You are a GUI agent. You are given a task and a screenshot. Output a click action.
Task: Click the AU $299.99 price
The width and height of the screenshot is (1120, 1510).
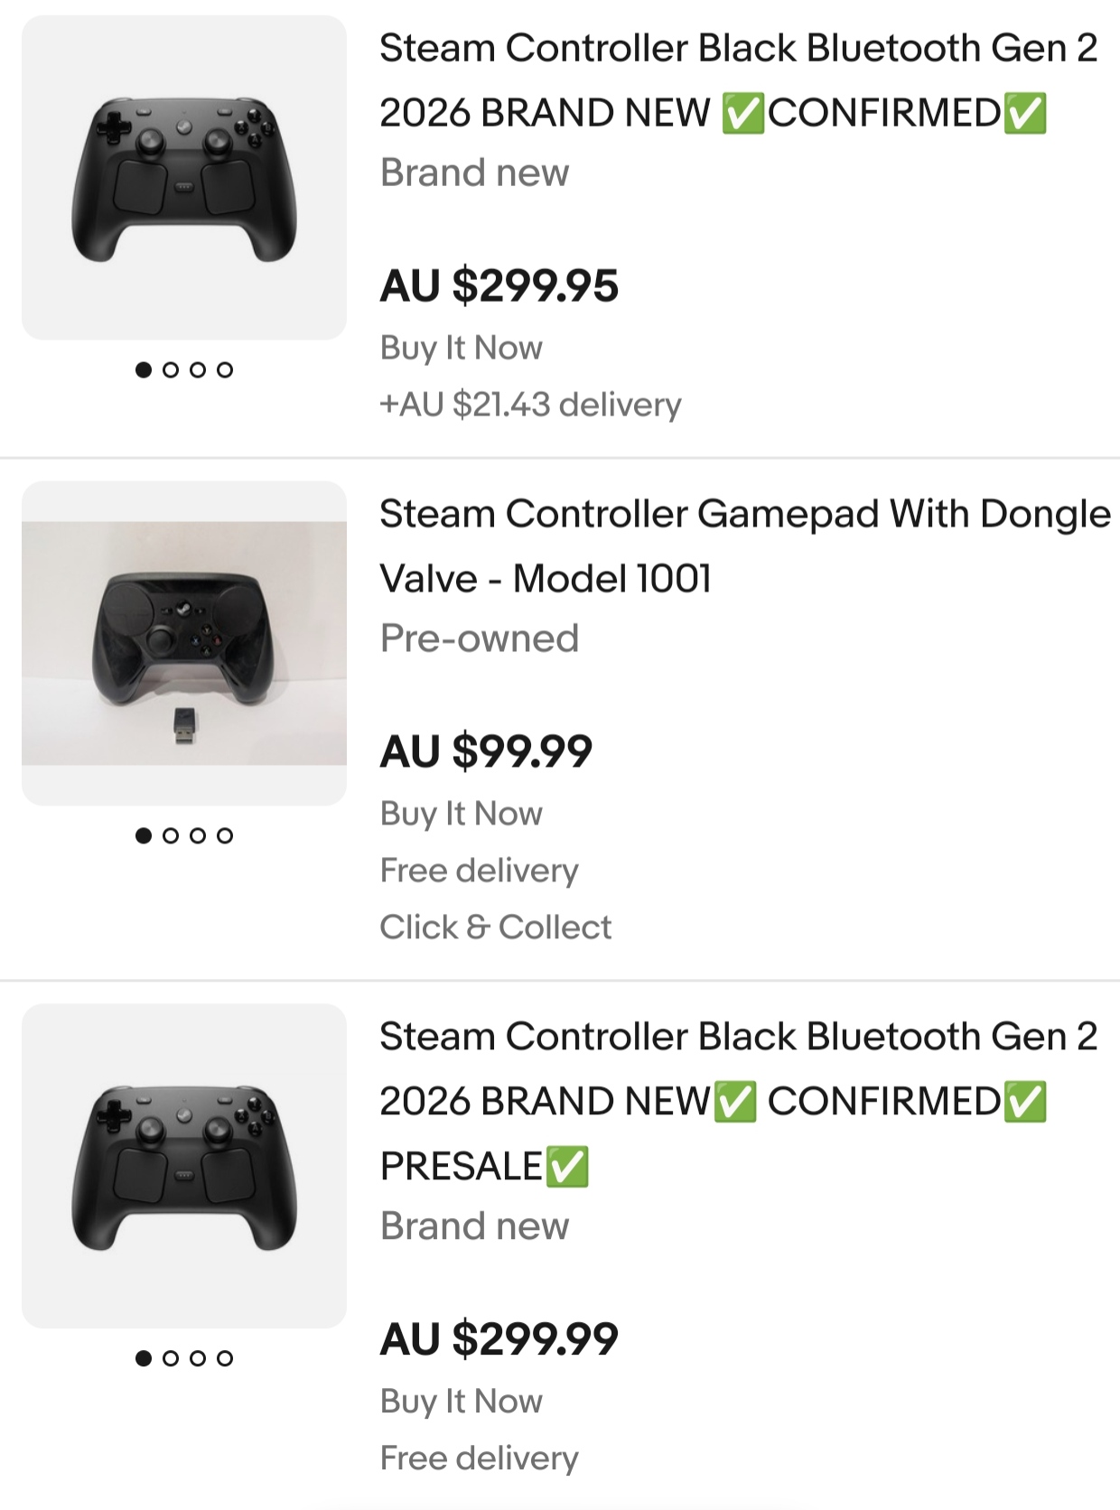pos(499,1338)
